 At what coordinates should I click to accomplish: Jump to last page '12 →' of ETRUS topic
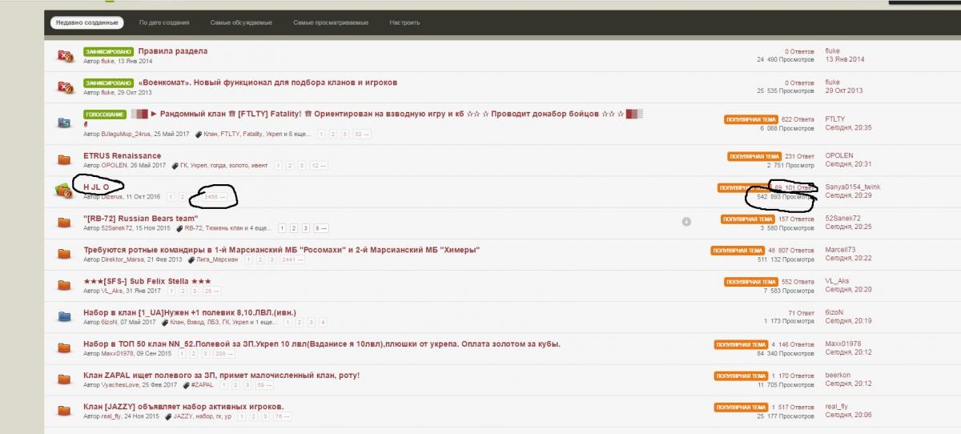[x=319, y=165]
